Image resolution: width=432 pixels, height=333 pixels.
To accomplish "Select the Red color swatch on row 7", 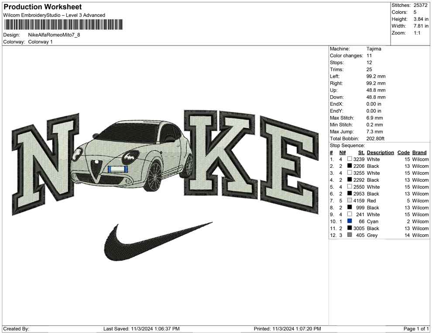I will pyautogui.click(x=349, y=200).
